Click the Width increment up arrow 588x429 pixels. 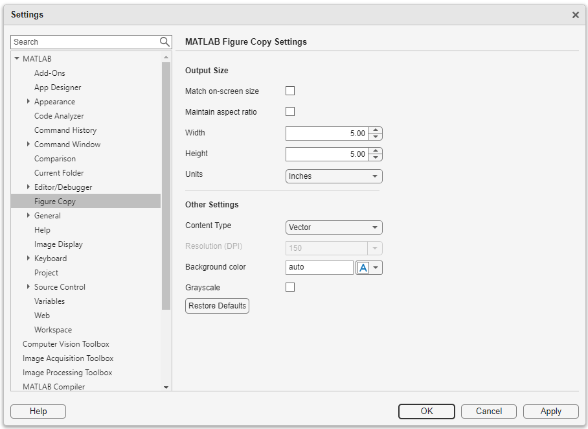point(376,130)
